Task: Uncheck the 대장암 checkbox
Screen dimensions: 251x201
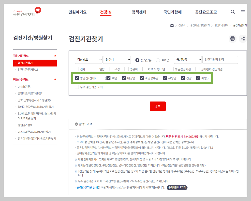Action: click(x=124, y=78)
